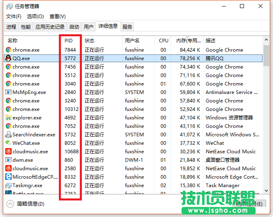Click MicrosoftEdgeCP Edge icon
The width and height of the screenshot is (273, 217).
pyautogui.click(x=8, y=177)
